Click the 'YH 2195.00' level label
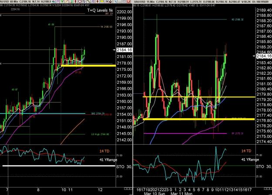The width and height of the screenshot is (272, 195). (106, 27)
